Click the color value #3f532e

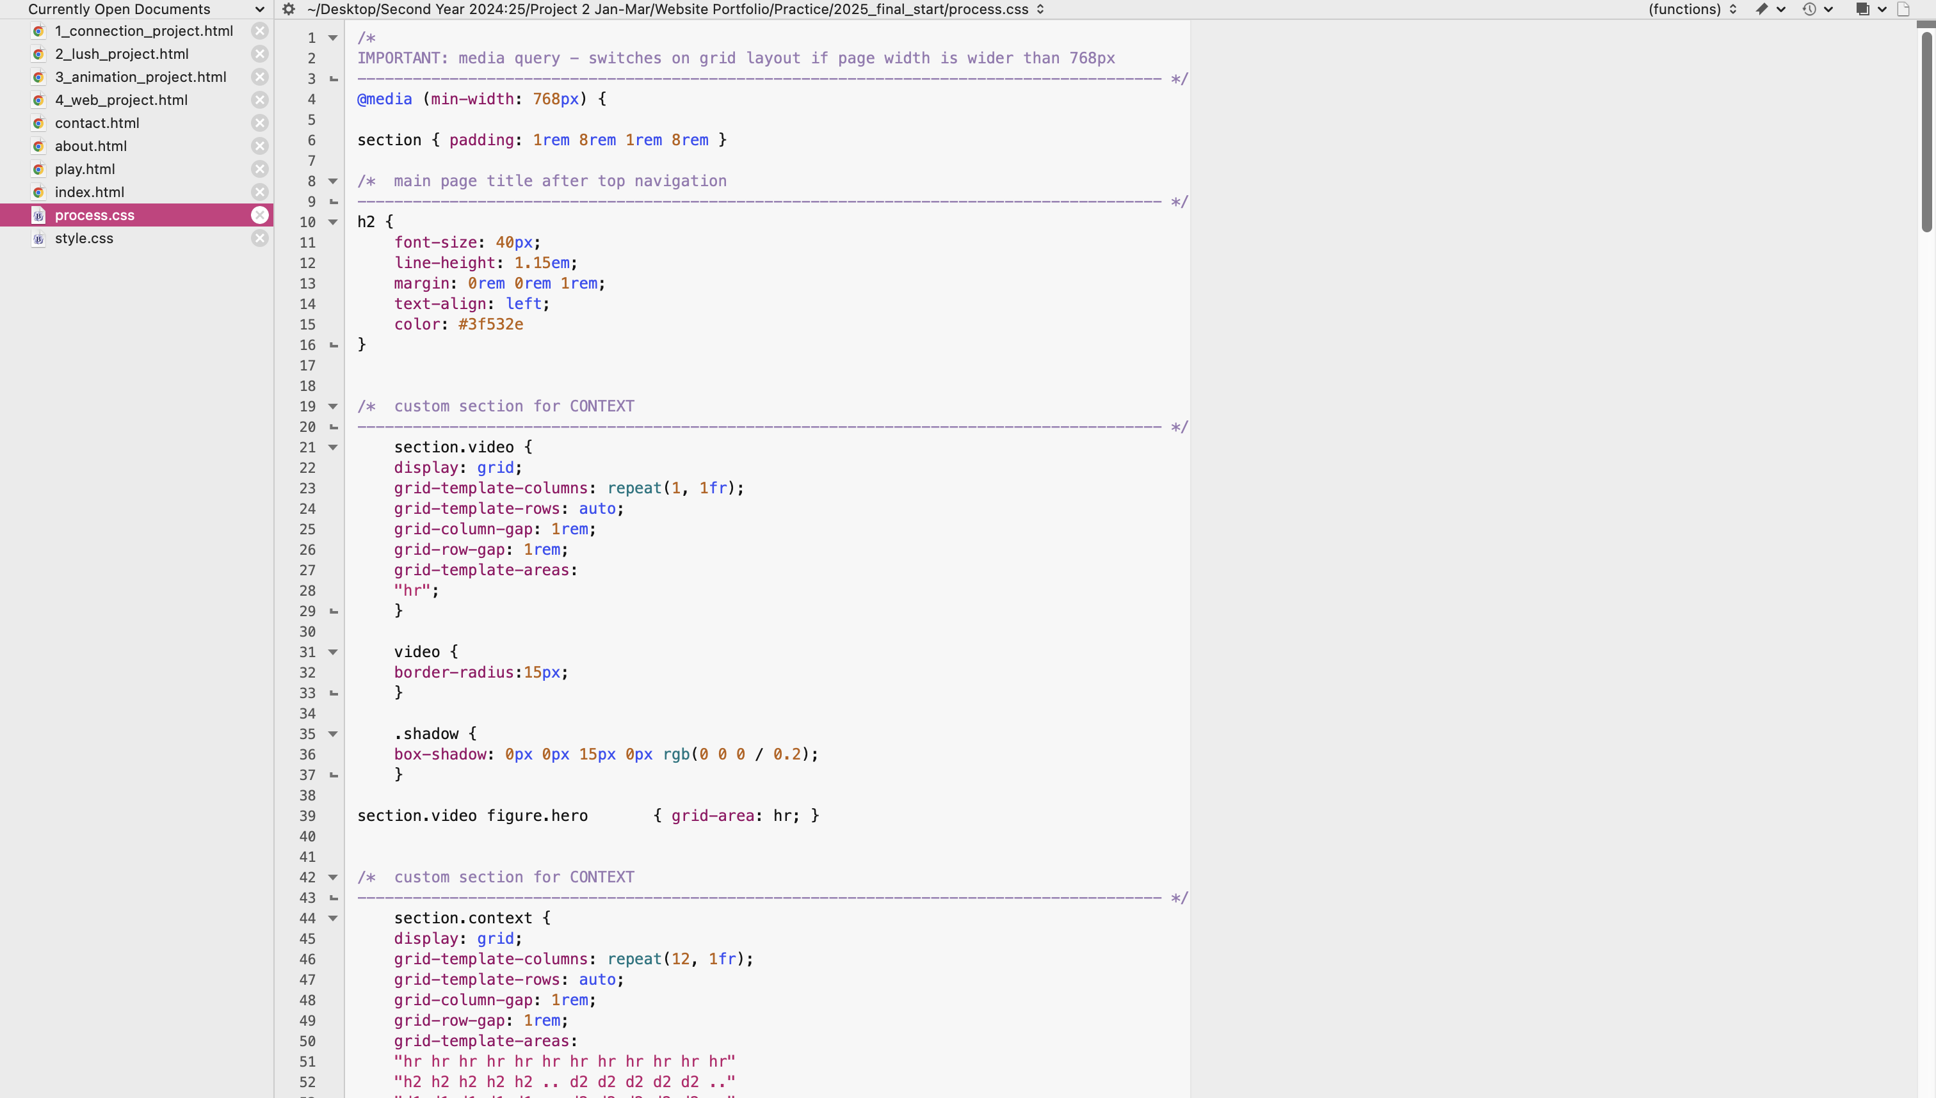(x=490, y=324)
